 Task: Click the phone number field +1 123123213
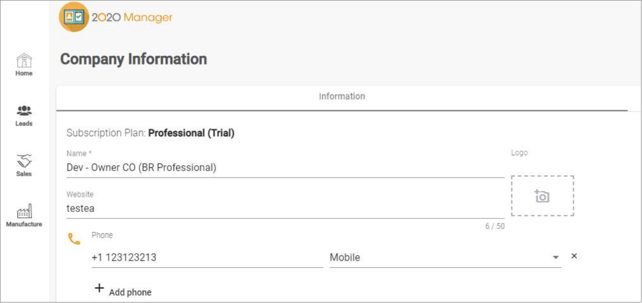(207, 258)
